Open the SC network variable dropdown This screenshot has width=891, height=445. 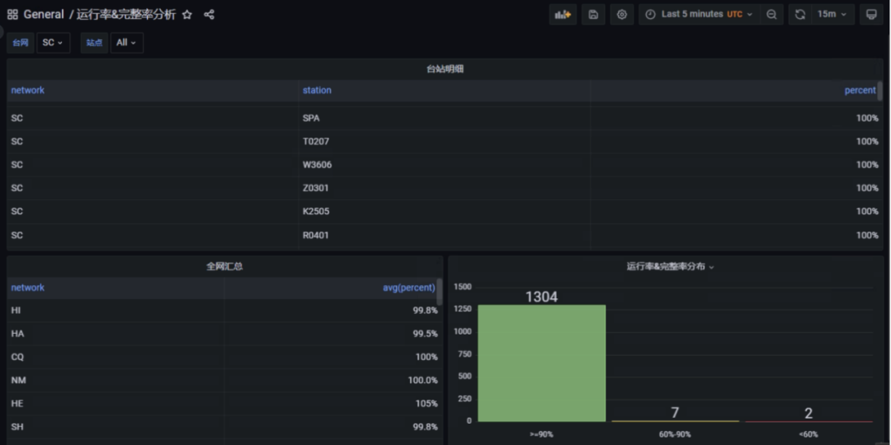(x=54, y=43)
